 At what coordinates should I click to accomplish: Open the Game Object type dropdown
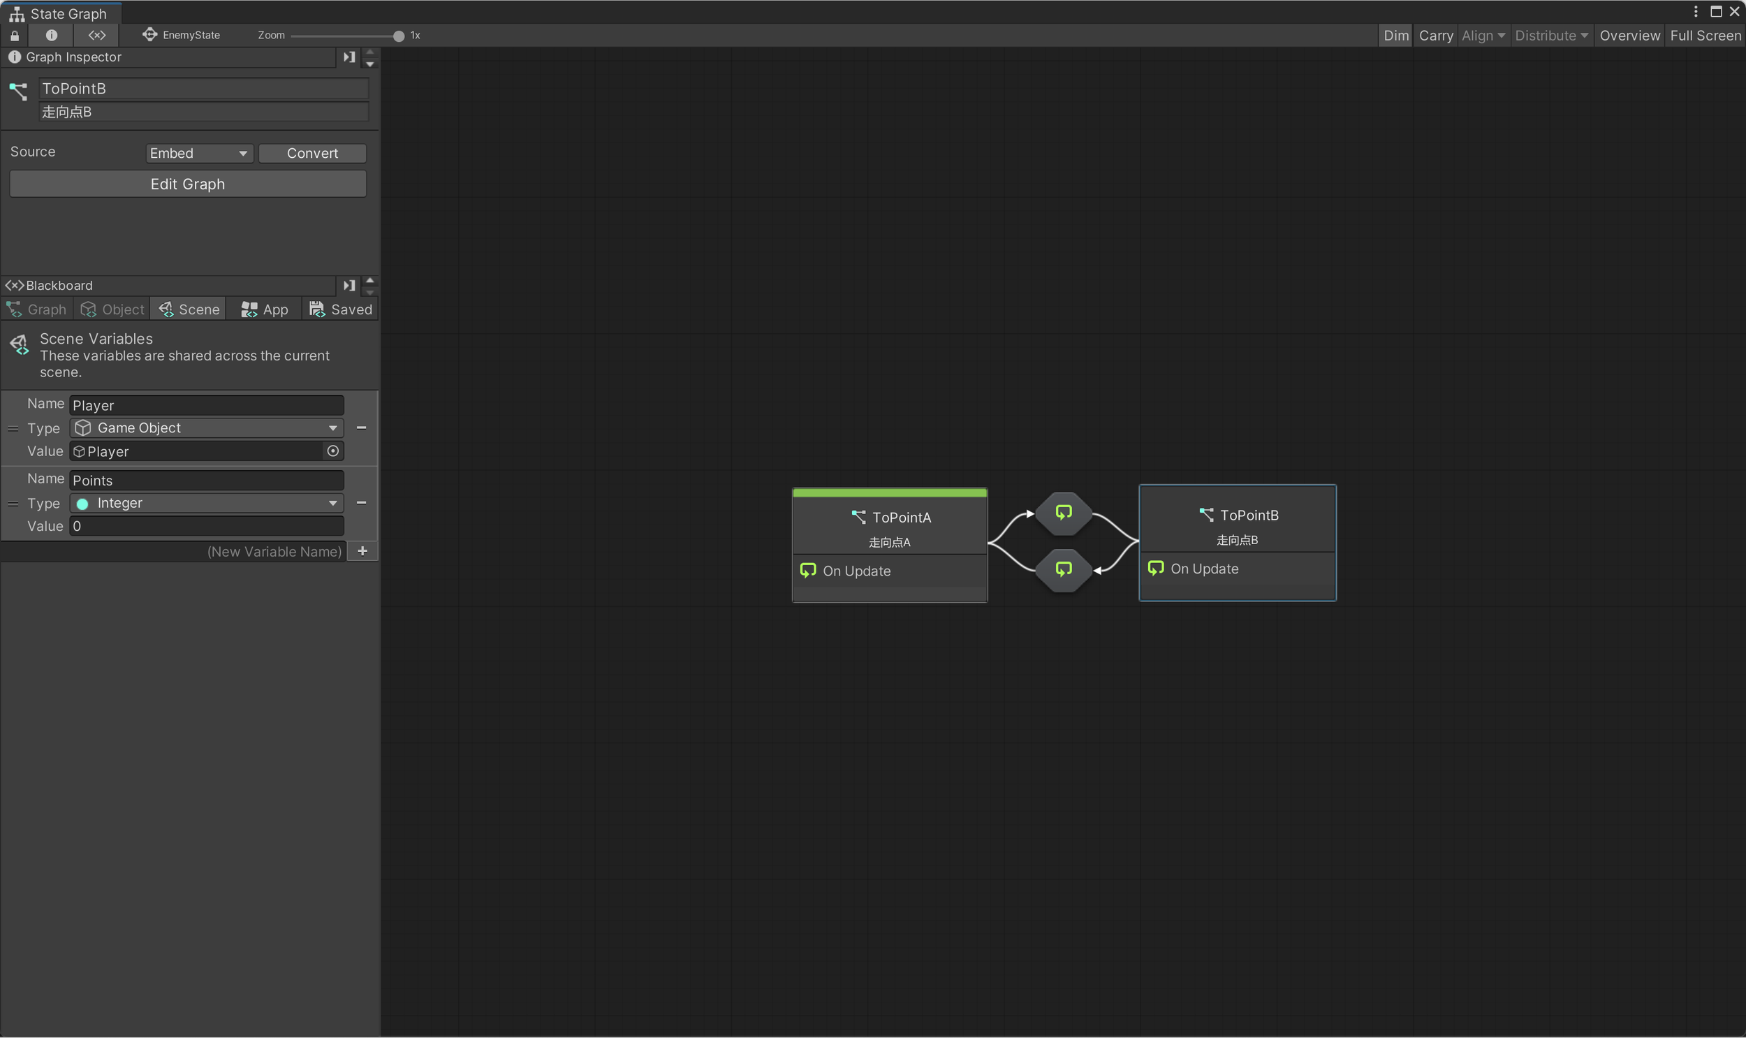206,427
